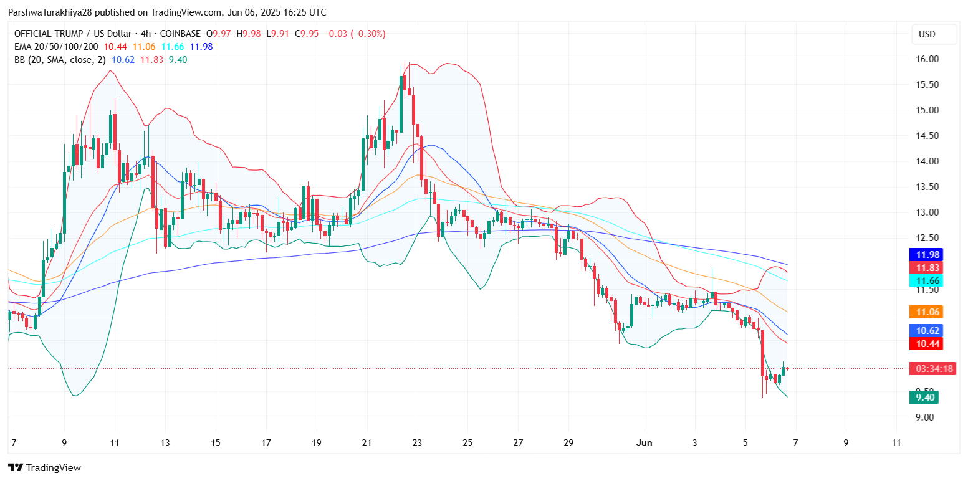The width and height of the screenshot is (968, 481).
Task: Click the red 10.44 price label
Action: 926,343
